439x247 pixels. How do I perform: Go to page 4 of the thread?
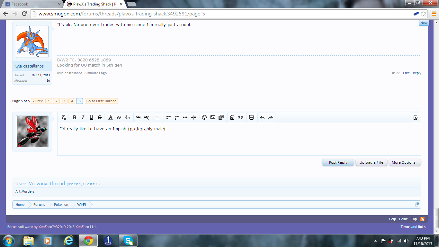(72, 101)
